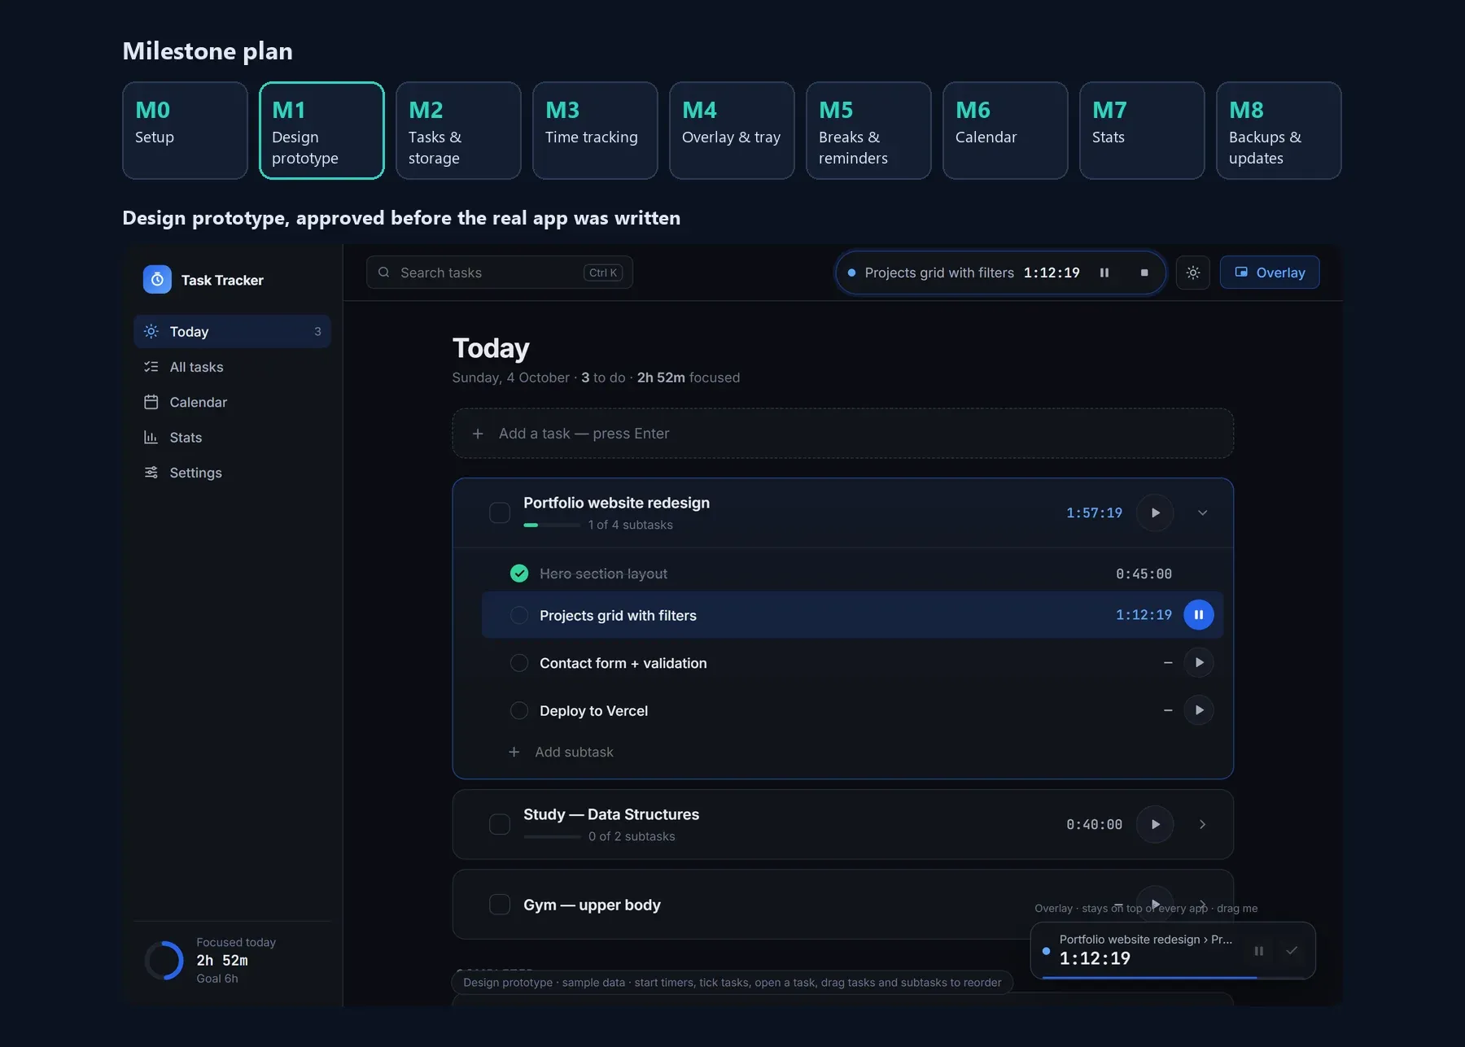Stop the running timer in top bar

point(1144,273)
